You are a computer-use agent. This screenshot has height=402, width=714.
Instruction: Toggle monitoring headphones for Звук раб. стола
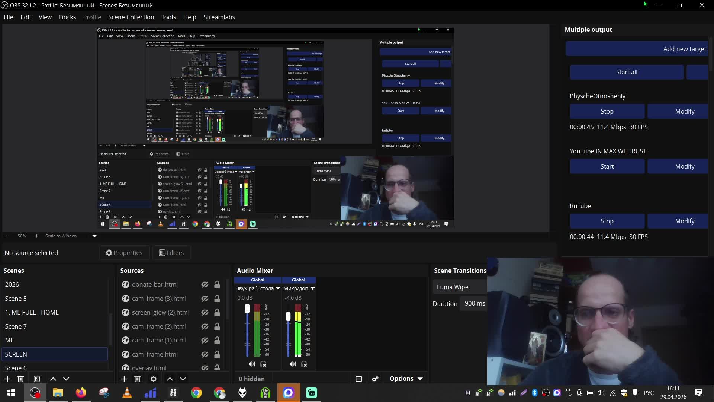point(263,364)
